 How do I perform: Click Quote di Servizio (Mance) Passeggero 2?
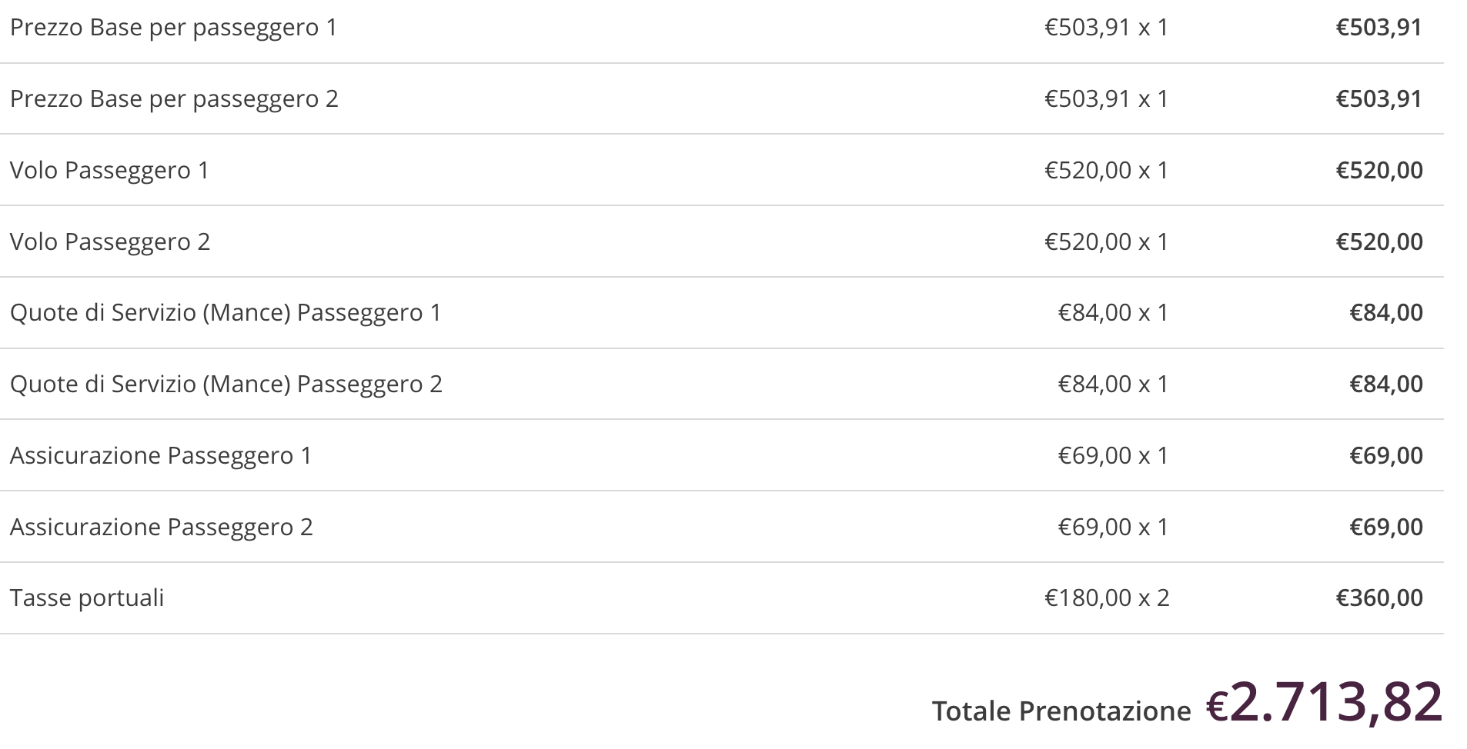click(x=226, y=384)
